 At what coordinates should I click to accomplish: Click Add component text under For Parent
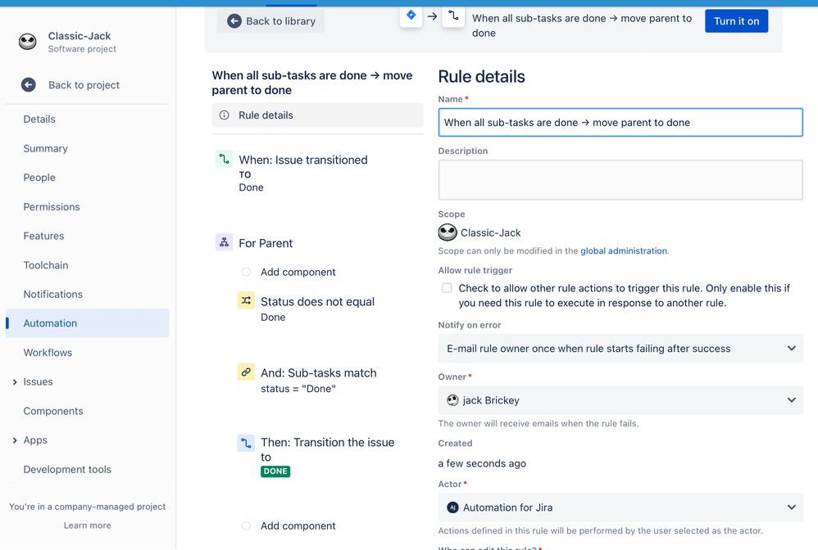click(298, 272)
